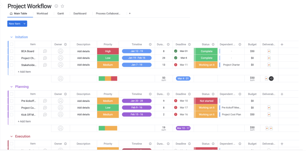
Task: Click Mar 10 - 17 deadline summary pill
Action: (x=183, y=128)
